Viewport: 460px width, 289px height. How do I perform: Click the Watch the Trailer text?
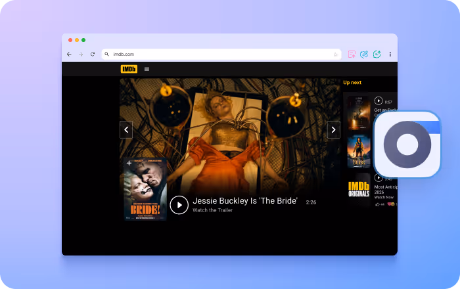point(213,210)
